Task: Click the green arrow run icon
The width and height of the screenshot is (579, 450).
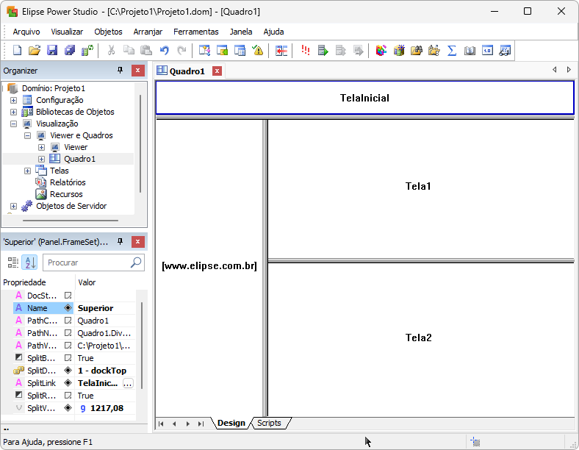Action: [x=323, y=51]
